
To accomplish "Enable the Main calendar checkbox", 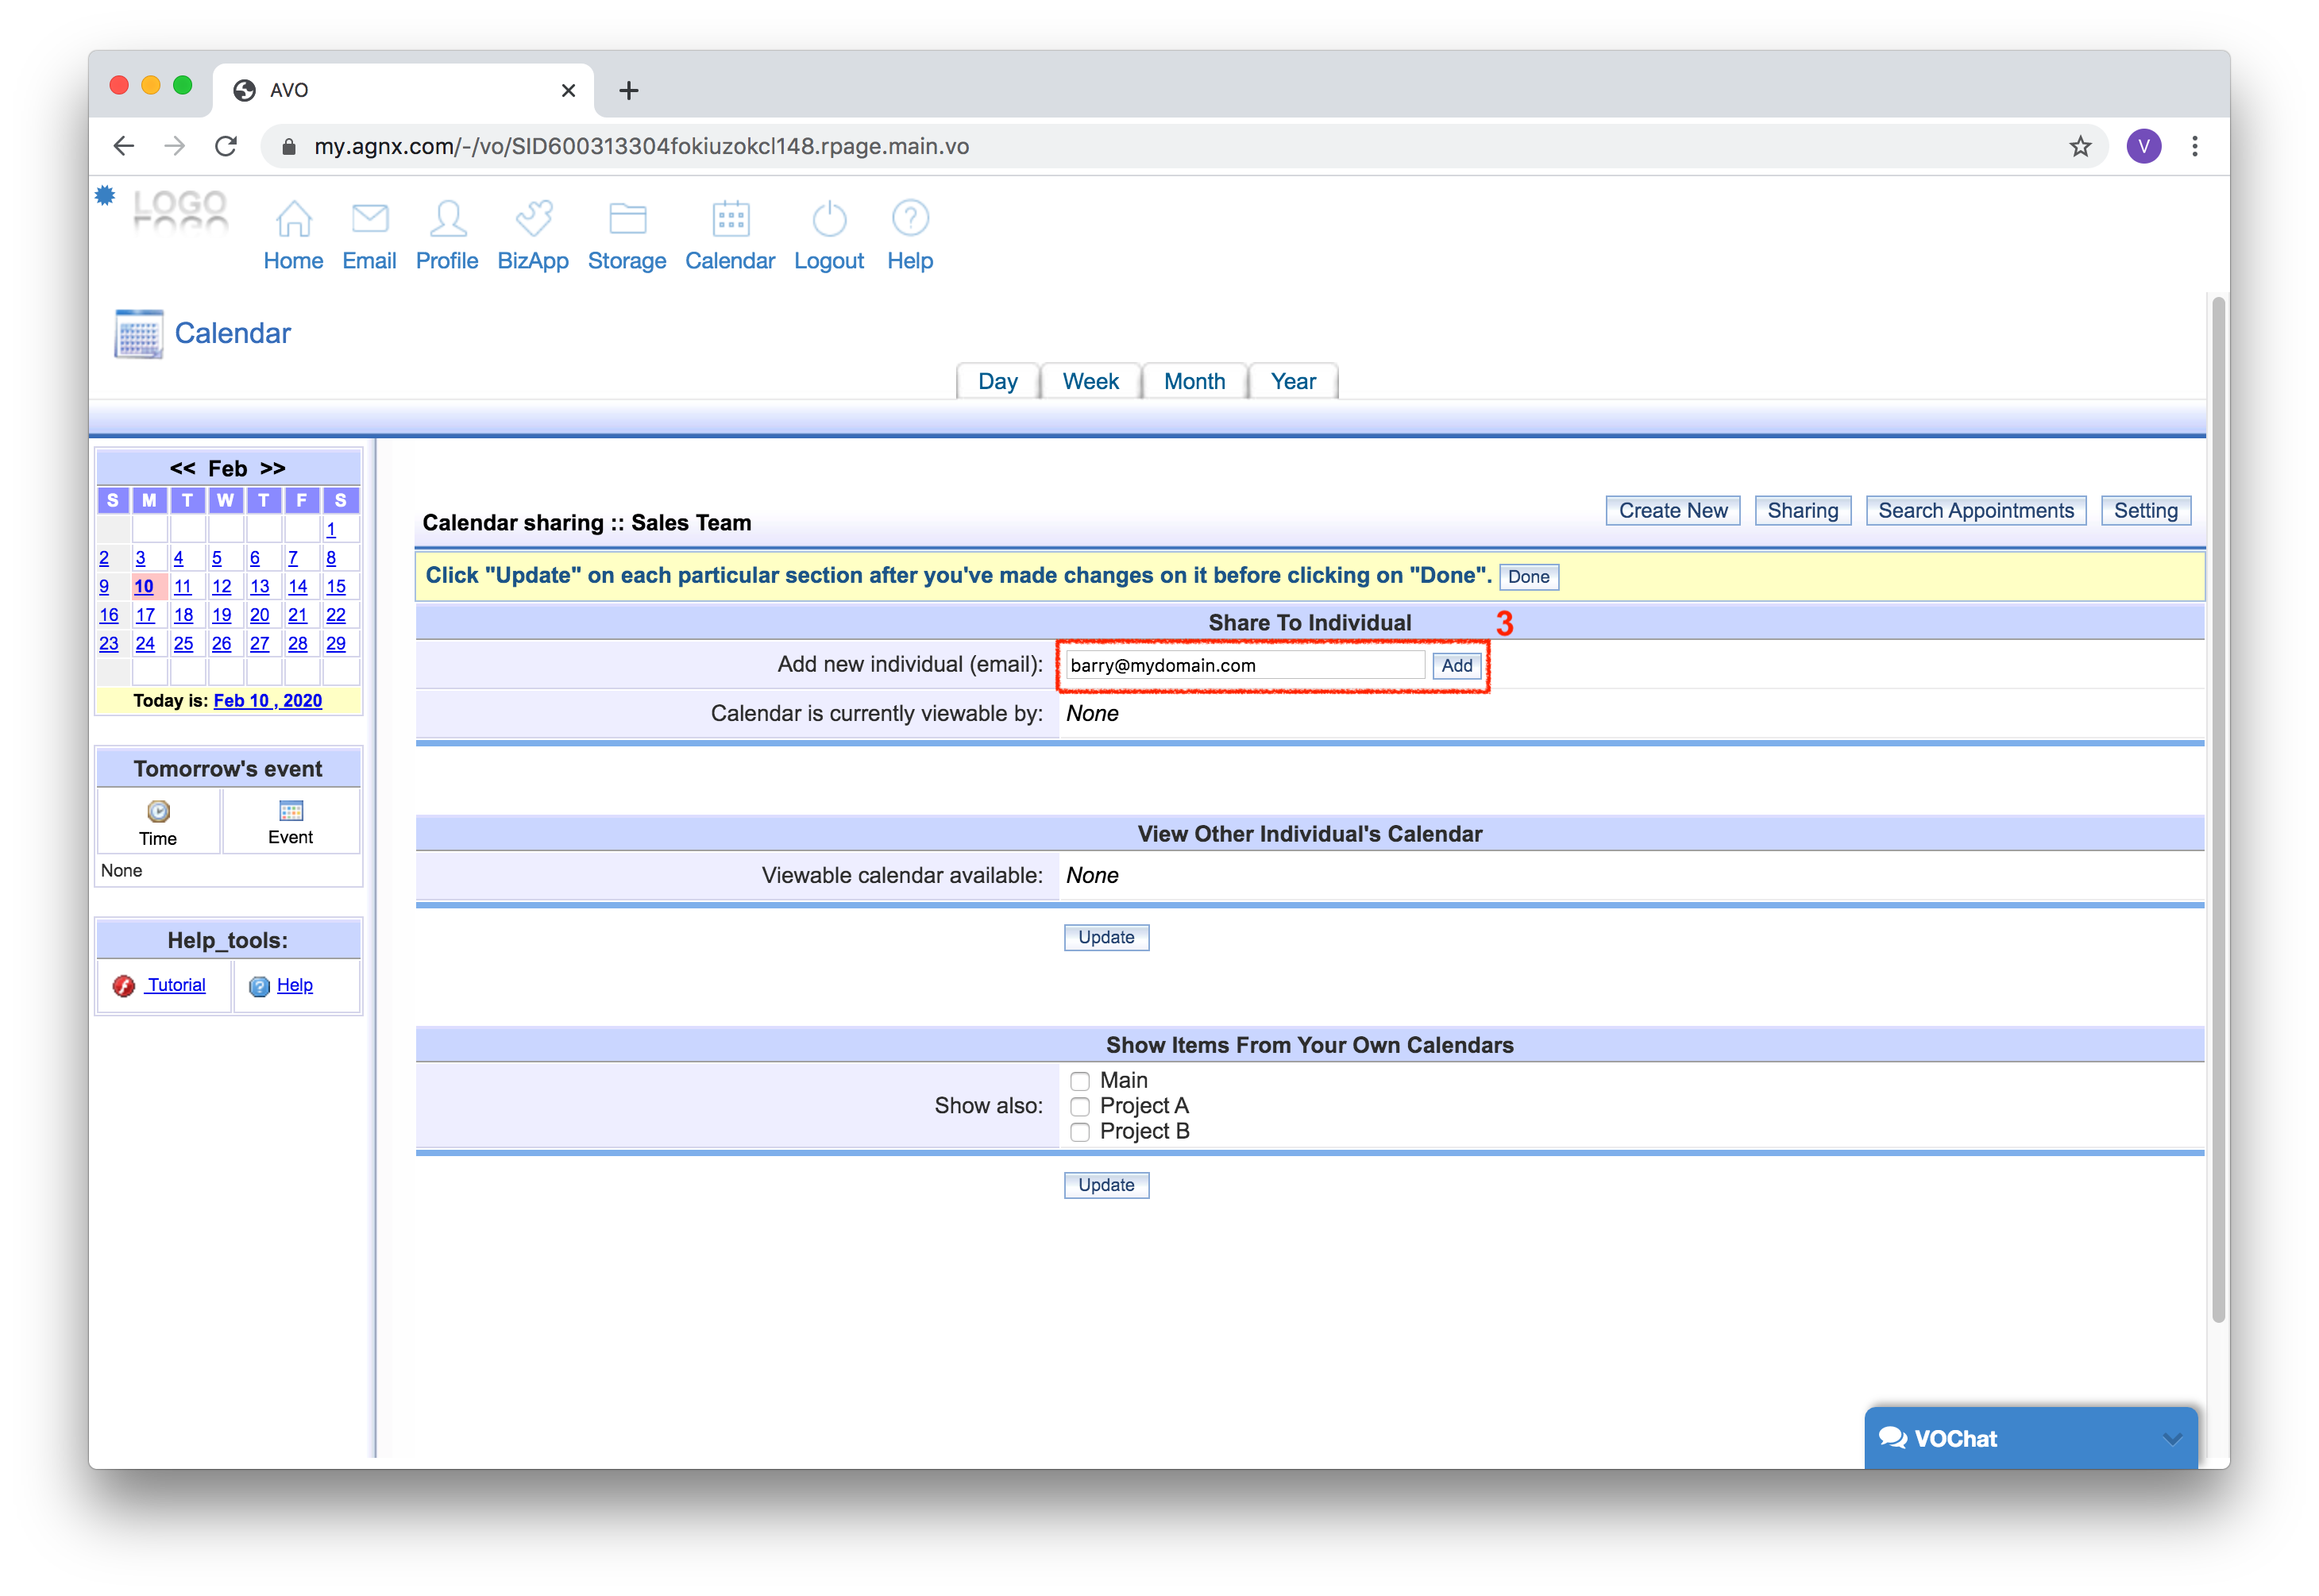I will click(x=1080, y=1081).
